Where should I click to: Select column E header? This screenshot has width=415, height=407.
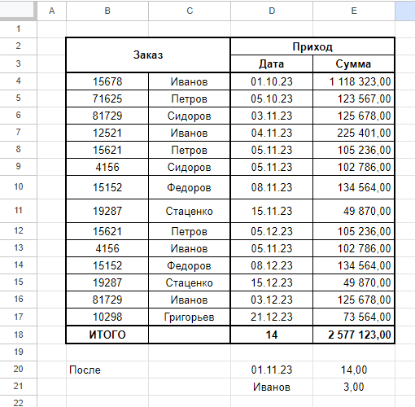point(354,11)
